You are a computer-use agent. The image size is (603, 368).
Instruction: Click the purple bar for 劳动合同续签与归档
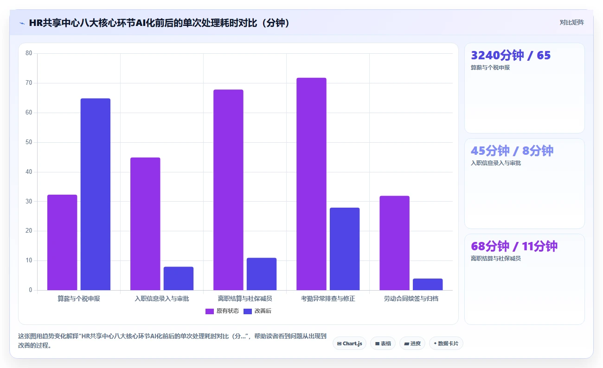(394, 243)
